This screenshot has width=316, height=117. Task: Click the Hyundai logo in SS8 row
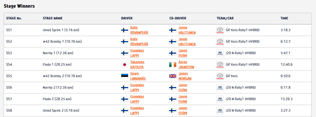pyautogui.click(x=220, y=111)
